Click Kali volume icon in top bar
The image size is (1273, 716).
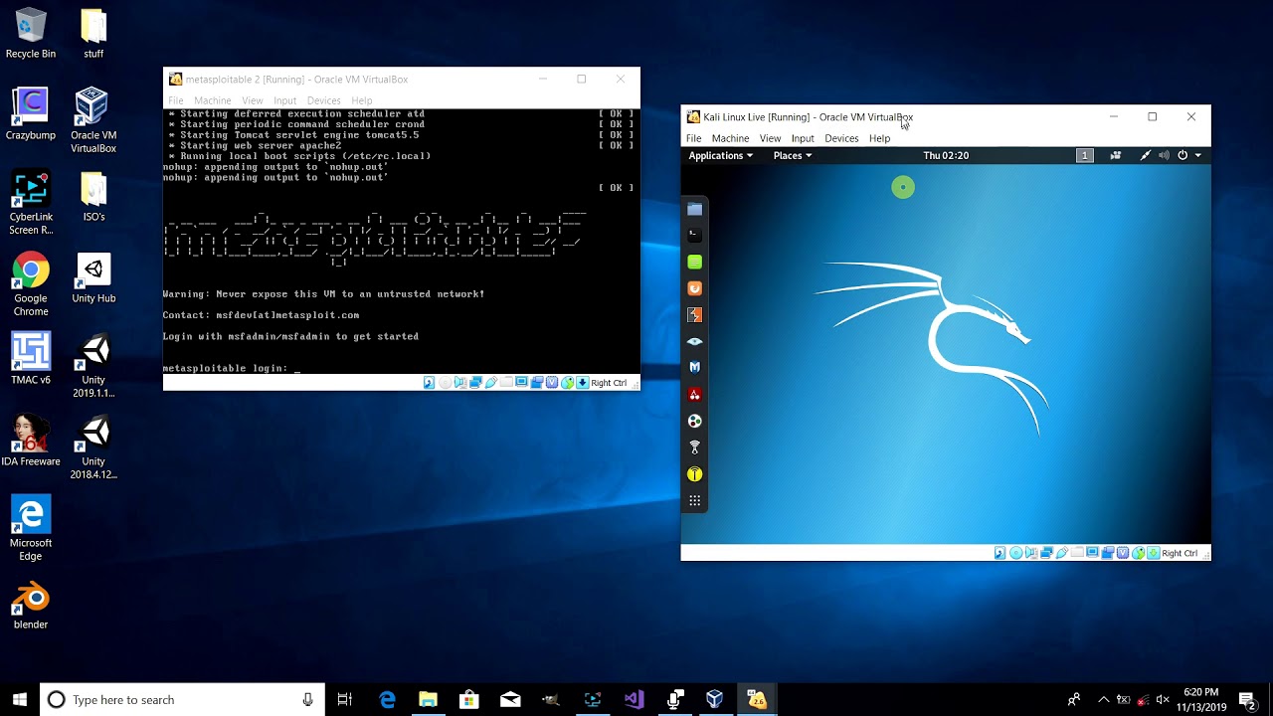1165,155
